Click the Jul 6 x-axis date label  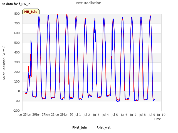pos(124,115)
